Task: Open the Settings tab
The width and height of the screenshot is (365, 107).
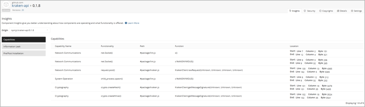Action: coord(356,11)
